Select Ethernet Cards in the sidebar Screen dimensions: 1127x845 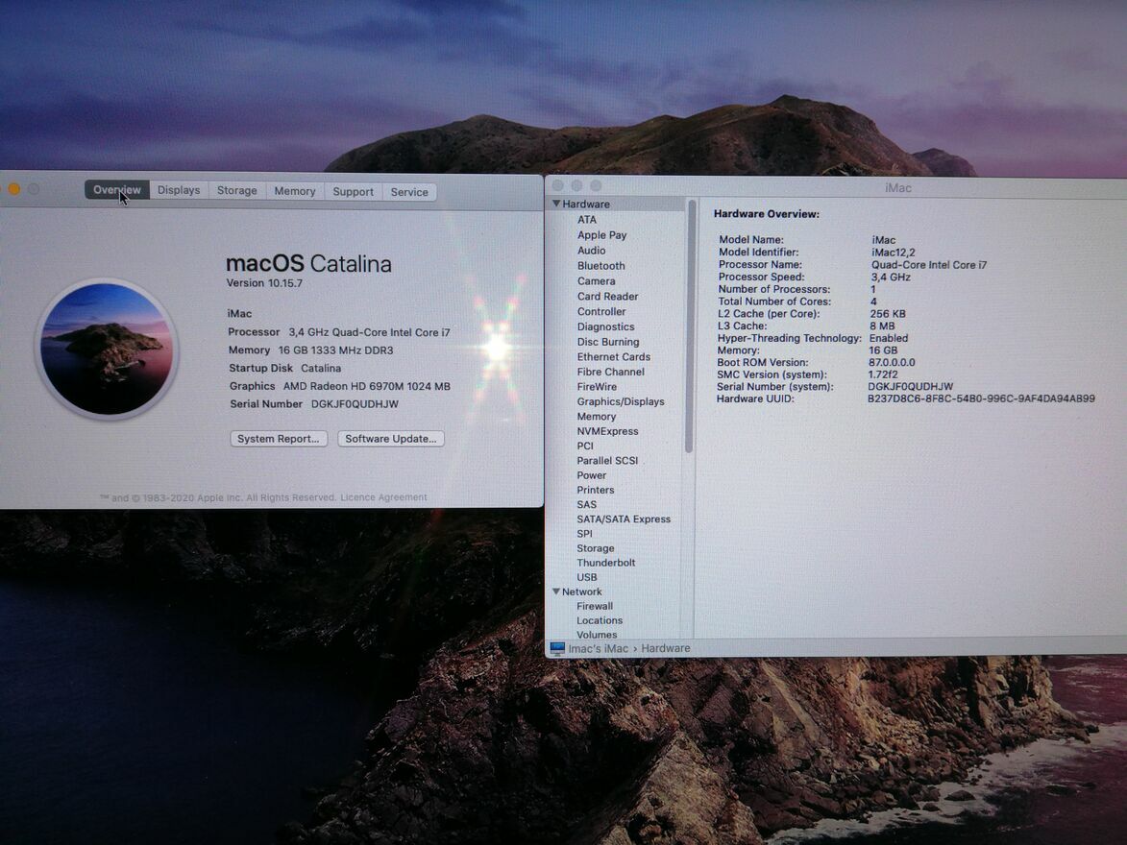pos(613,357)
